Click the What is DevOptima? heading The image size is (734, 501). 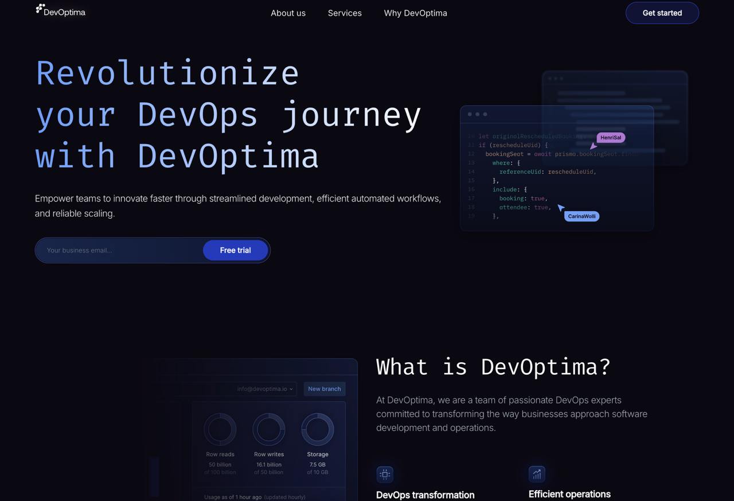click(x=493, y=367)
